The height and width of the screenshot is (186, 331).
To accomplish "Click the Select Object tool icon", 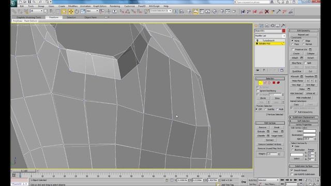I will pyautogui.click(x=46, y=11).
